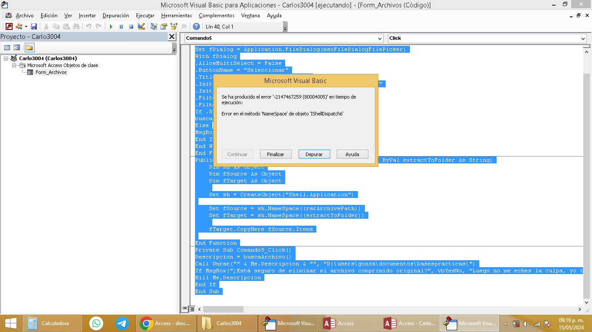The width and height of the screenshot is (592, 332).
Task: Open the Project Explorer toolbar icon
Action: tap(153, 26)
